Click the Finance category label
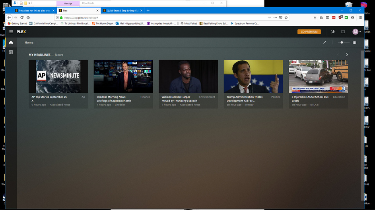375x210 pixels. tap(145, 97)
